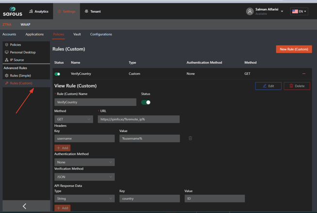
Task: Open the Analytics menu
Action: pyautogui.click(x=39, y=11)
